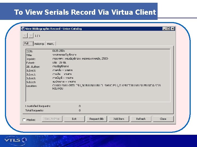Click the slide title heading text
Image resolution: width=197 pixels, height=147 pixels.
click(85, 12)
